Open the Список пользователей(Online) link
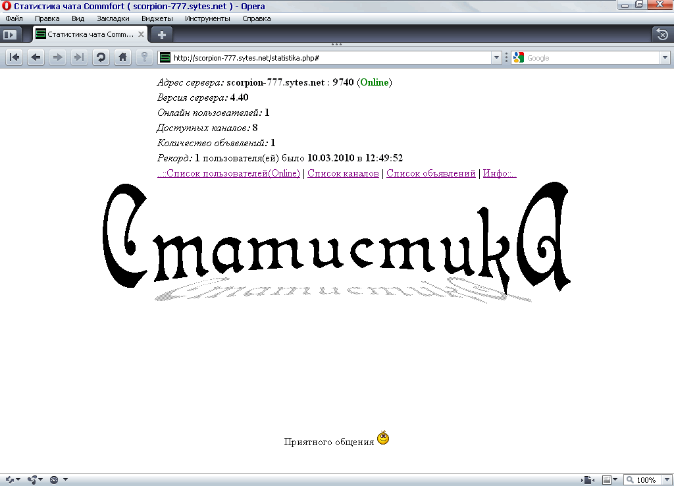 pos(228,173)
